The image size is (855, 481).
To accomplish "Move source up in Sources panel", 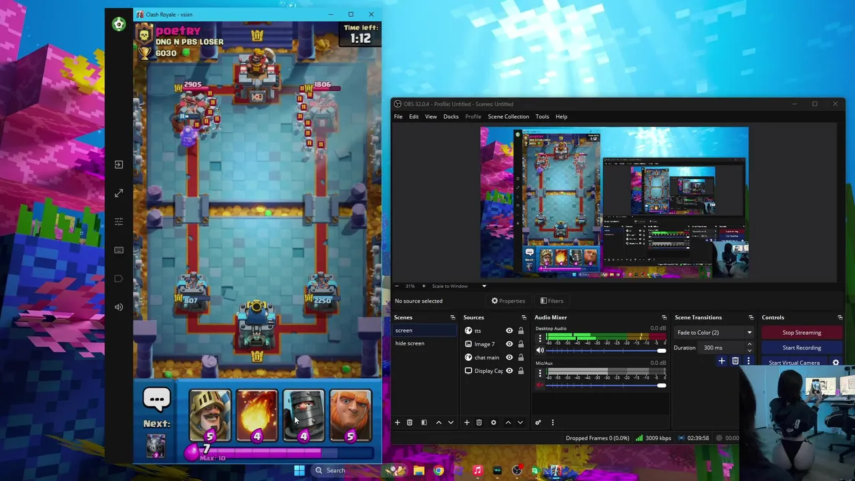I will (x=508, y=422).
